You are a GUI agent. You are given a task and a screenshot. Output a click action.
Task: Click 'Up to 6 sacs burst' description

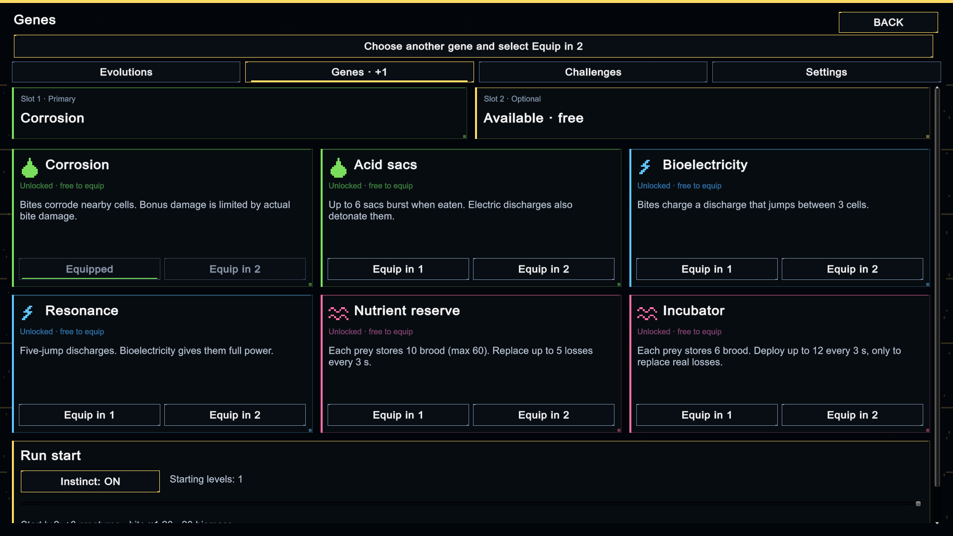point(450,210)
